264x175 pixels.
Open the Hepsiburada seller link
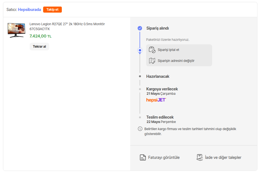tap(29, 10)
